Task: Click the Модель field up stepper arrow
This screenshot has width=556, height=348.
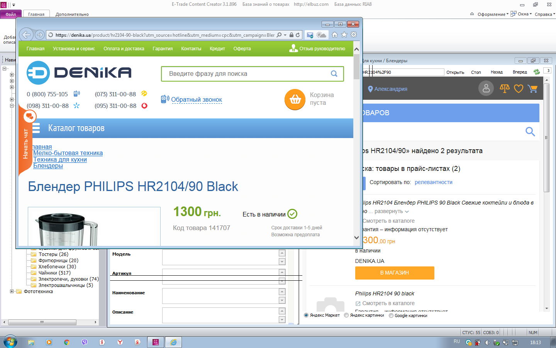Action: pos(282,253)
